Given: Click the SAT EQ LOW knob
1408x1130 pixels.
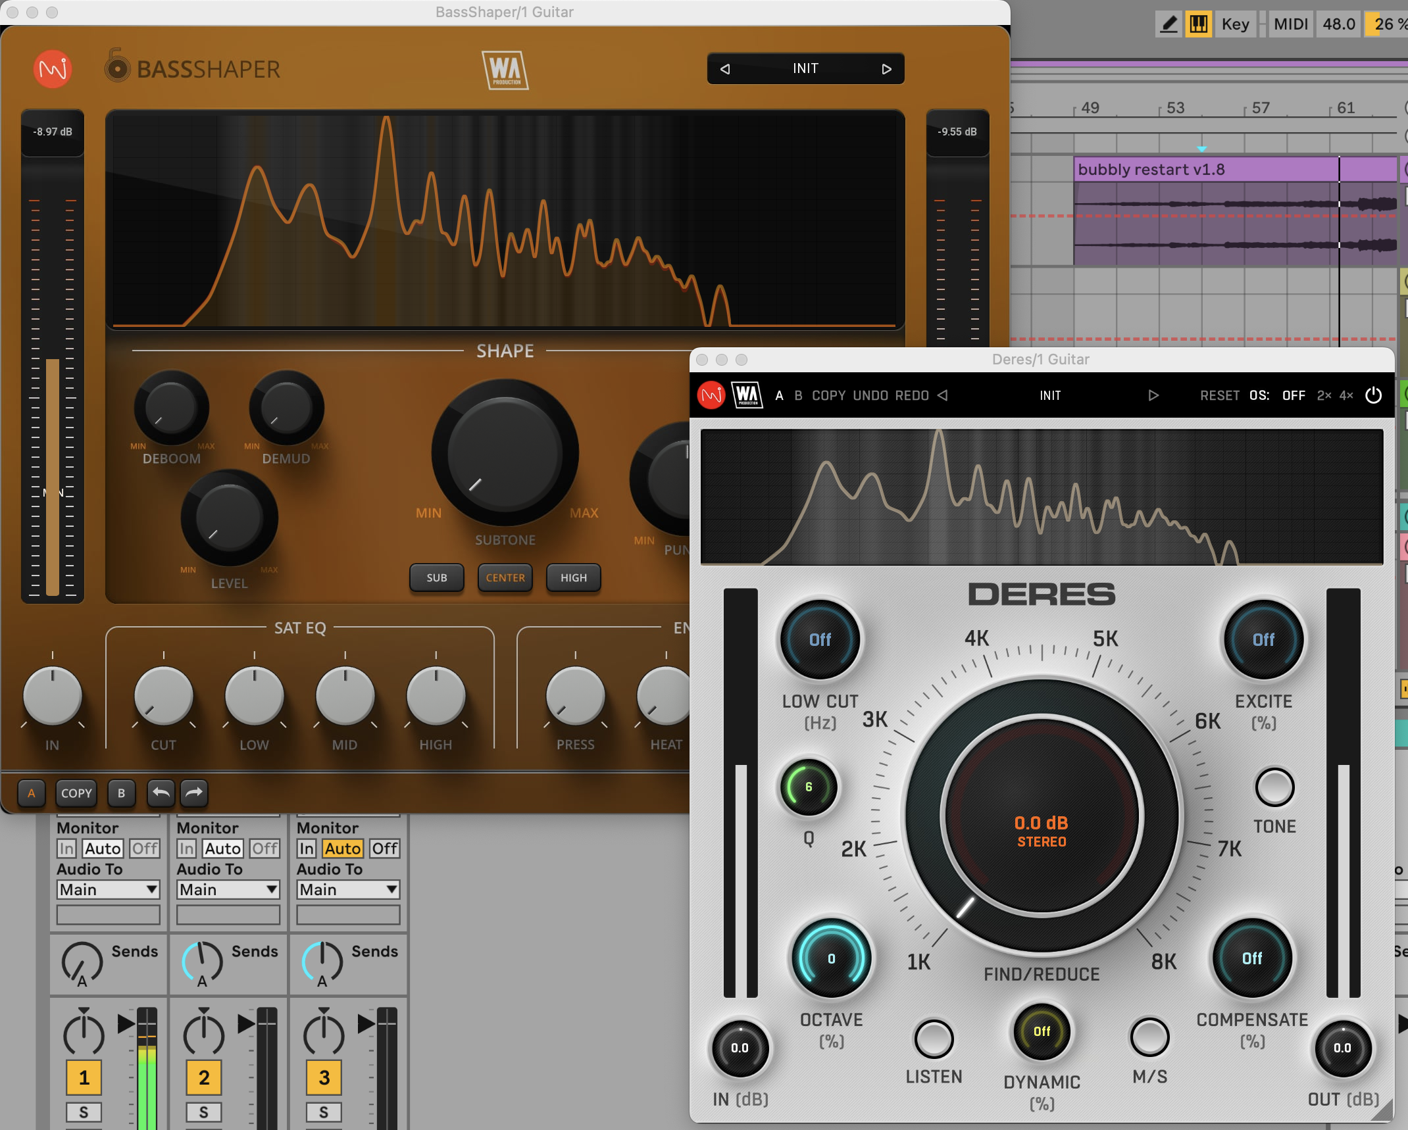Looking at the screenshot, I should tap(254, 697).
